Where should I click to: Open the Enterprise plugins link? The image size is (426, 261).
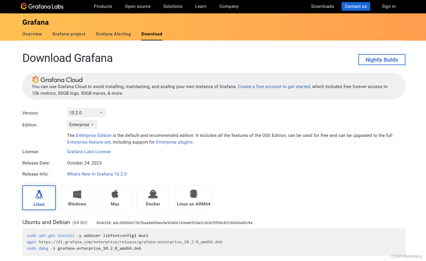[174, 142]
